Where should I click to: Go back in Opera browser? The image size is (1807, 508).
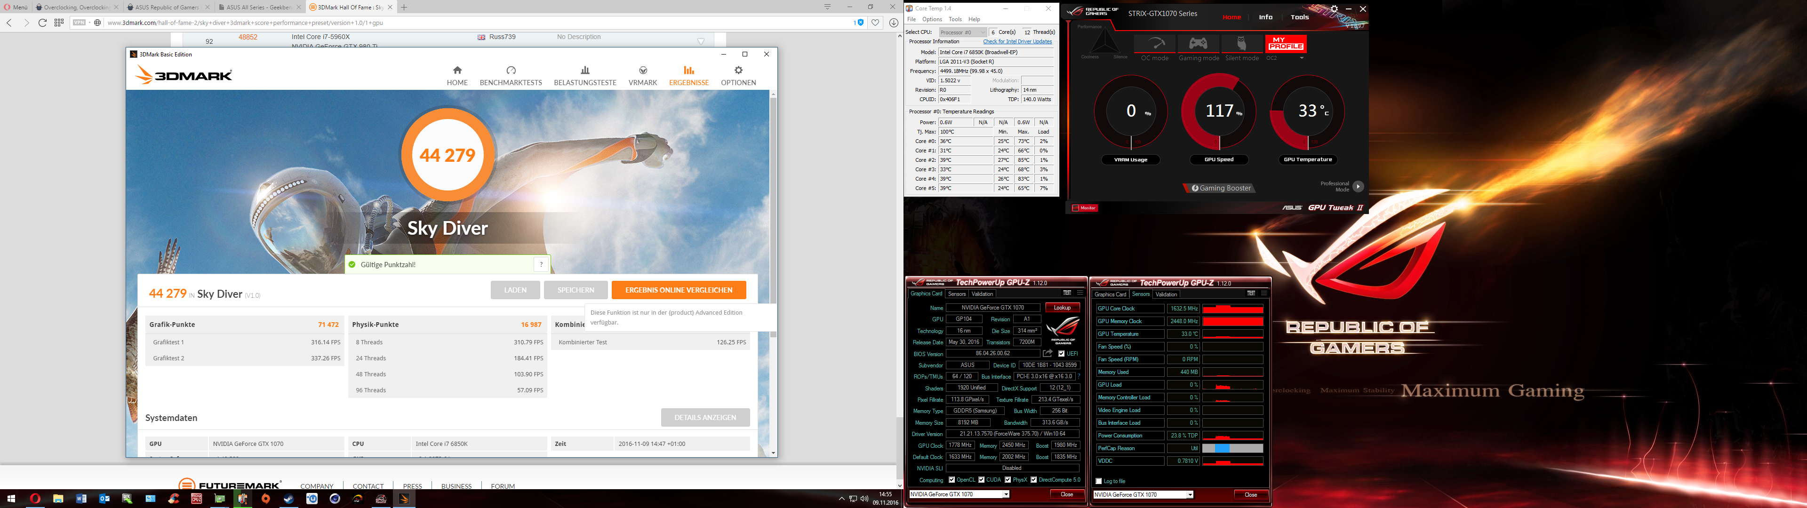[9, 23]
